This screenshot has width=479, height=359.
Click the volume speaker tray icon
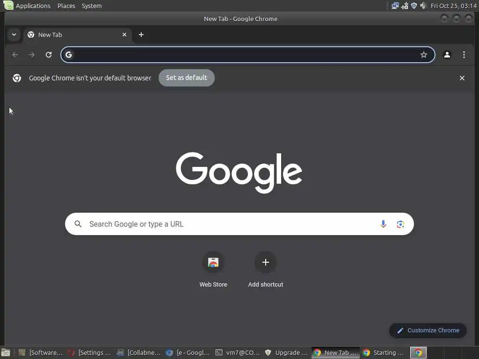[x=423, y=6]
